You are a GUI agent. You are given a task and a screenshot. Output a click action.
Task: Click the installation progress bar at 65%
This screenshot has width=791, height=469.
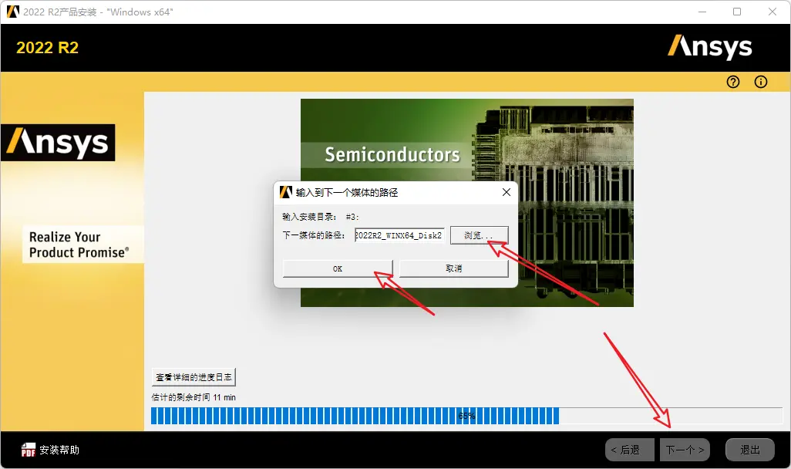466,416
